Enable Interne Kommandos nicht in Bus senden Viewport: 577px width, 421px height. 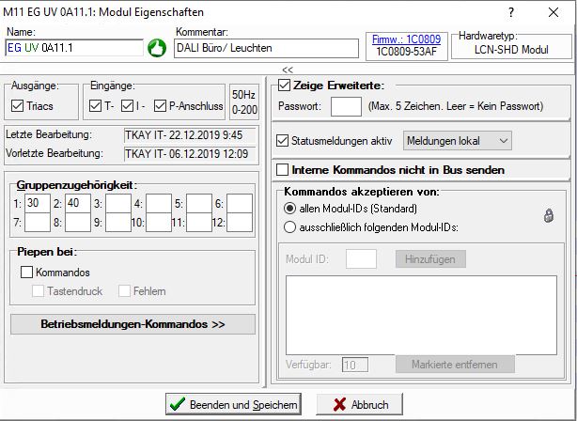point(284,170)
